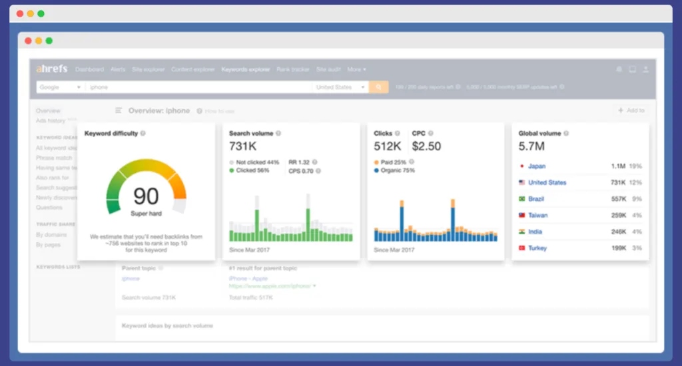Click the Add to button
Viewport: 682px width, 366px height.
631,110
